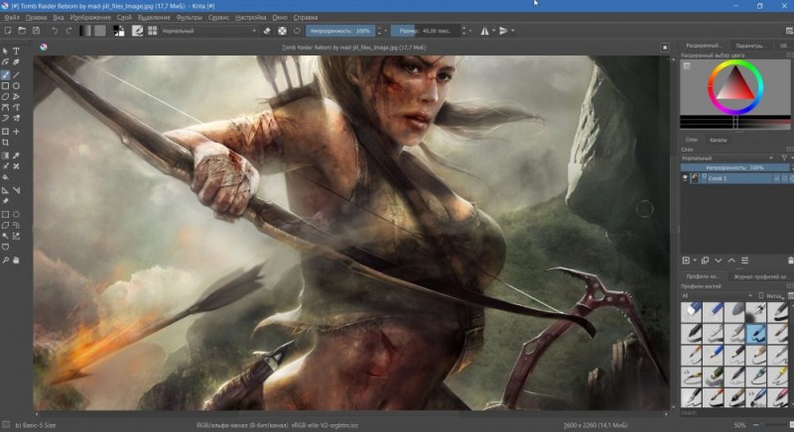Select the Polyline tool
The height and width of the screenshot is (432, 794).
pyautogui.click(x=16, y=96)
